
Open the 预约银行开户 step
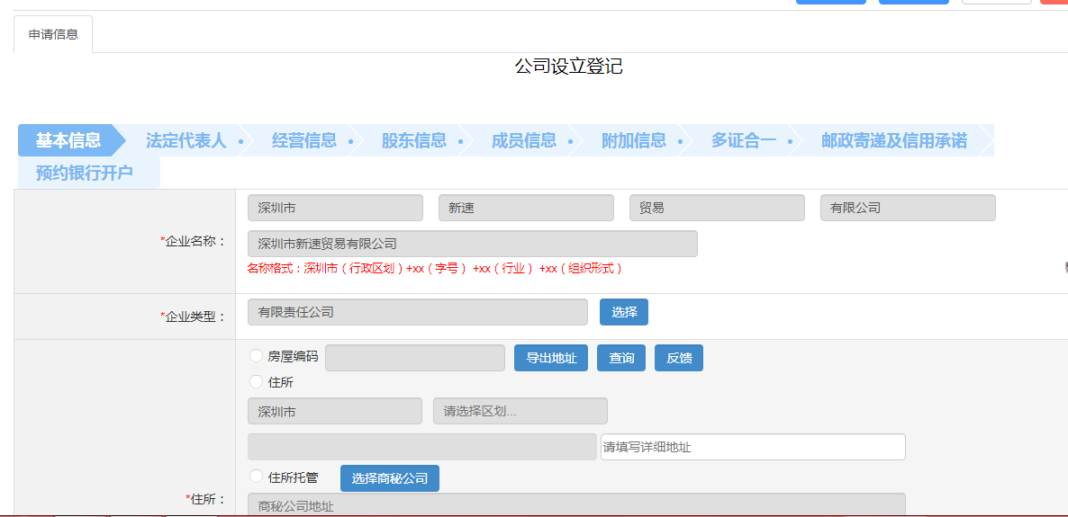pos(85,173)
